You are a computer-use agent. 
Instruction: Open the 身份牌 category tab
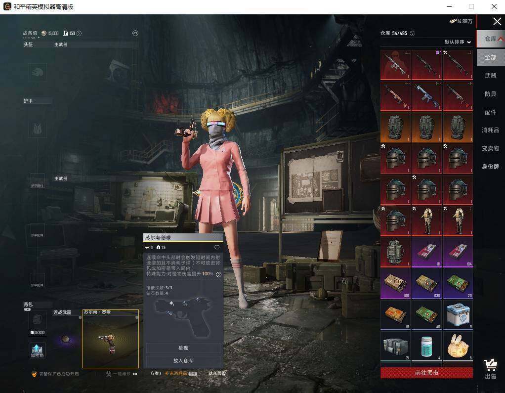[491, 167]
